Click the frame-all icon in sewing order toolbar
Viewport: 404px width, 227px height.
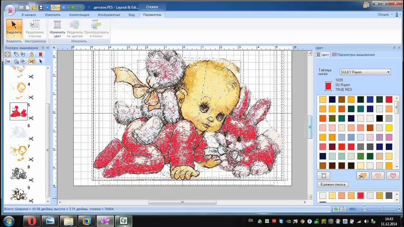[8, 54]
